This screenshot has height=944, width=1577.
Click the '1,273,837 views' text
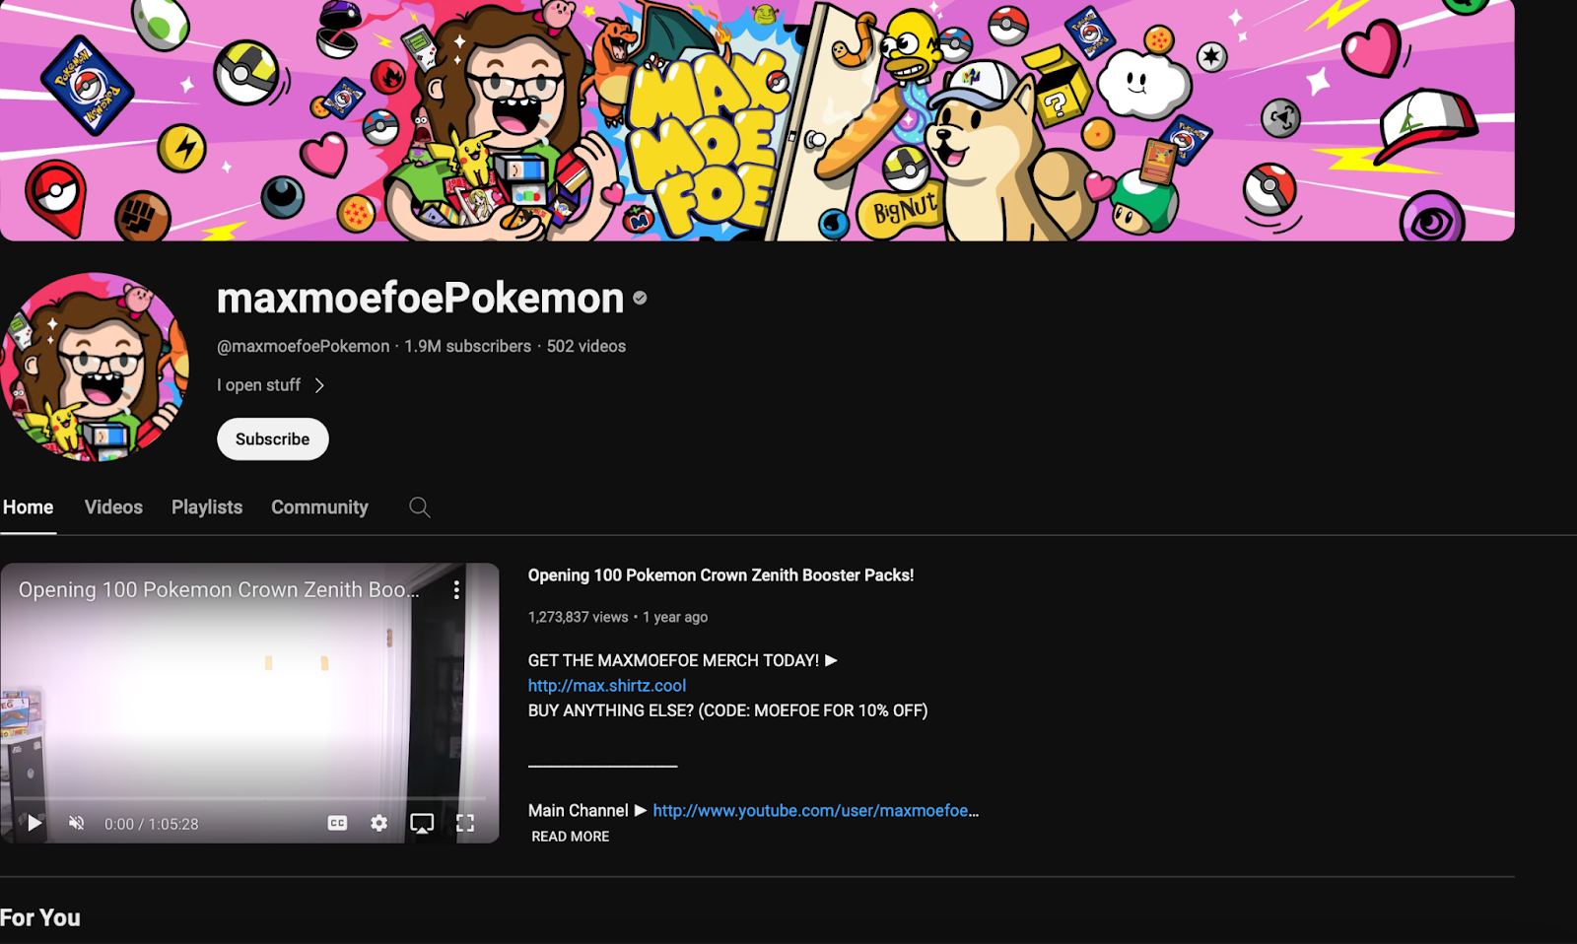[x=578, y=618]
